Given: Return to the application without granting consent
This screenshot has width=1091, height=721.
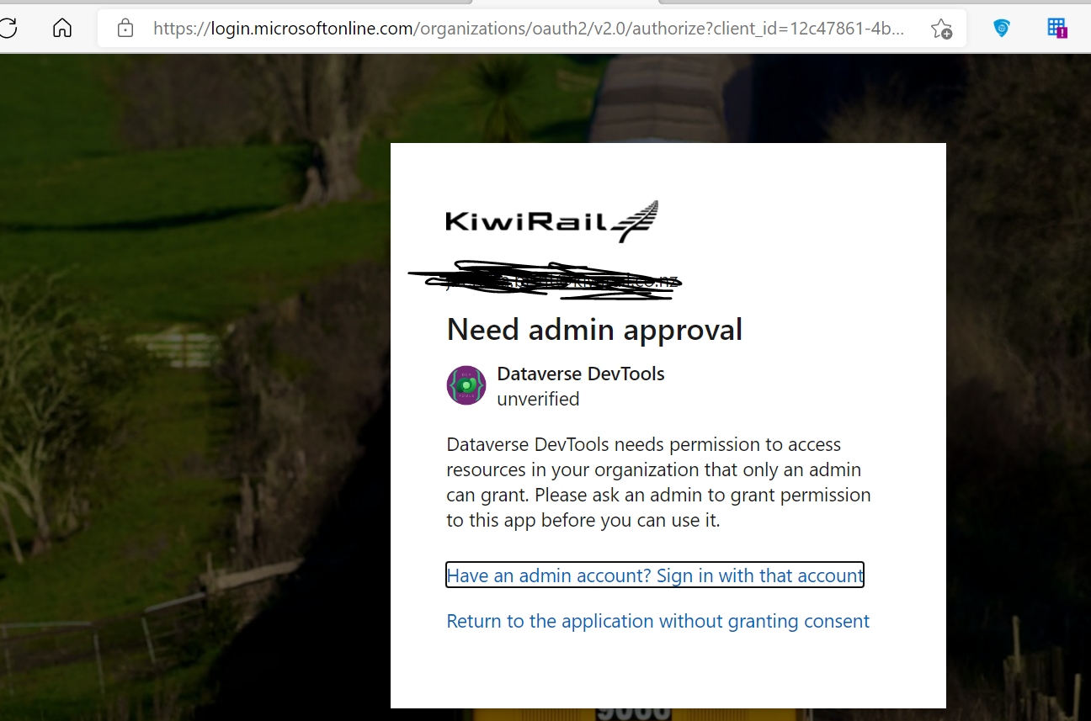Looking at the screenshot, I should [x=657, y=621].
